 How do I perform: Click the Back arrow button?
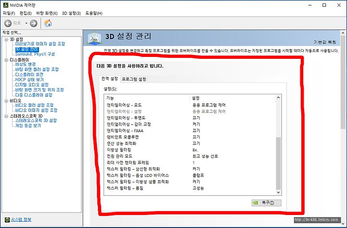point(8,23)
